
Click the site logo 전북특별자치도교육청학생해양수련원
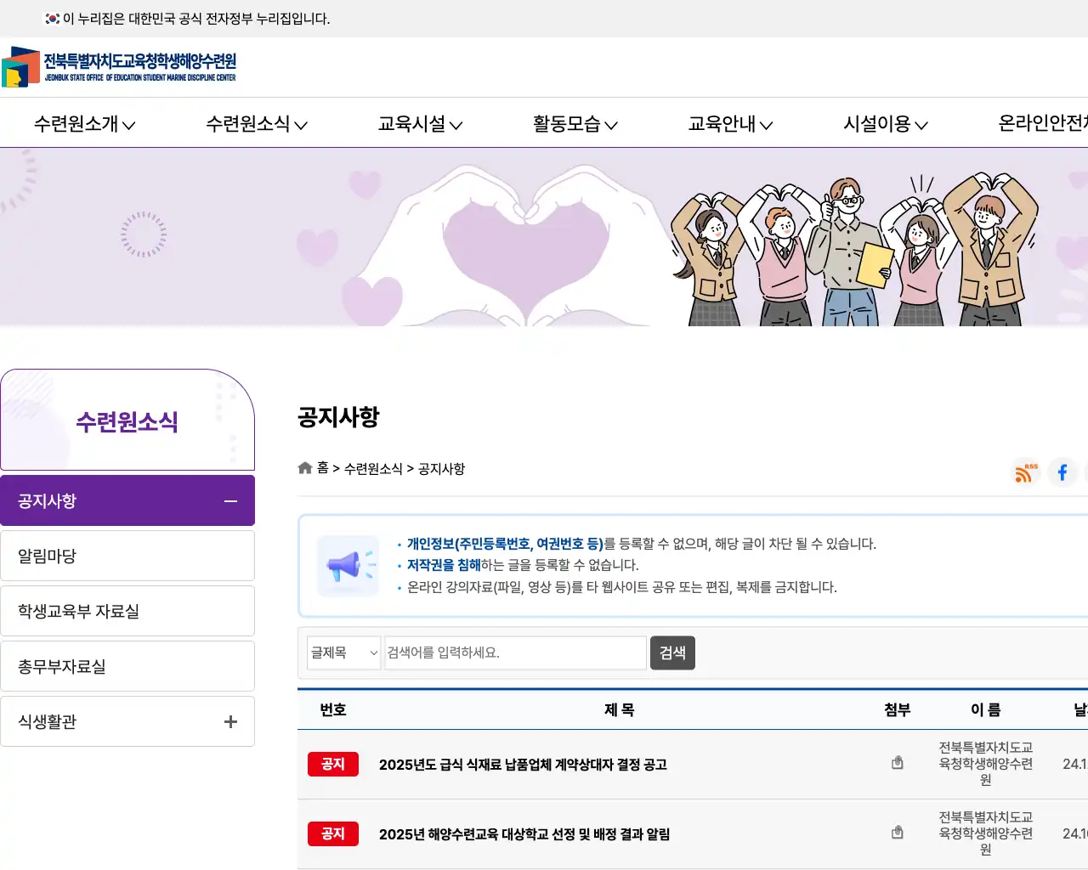[x=119, y=67]
